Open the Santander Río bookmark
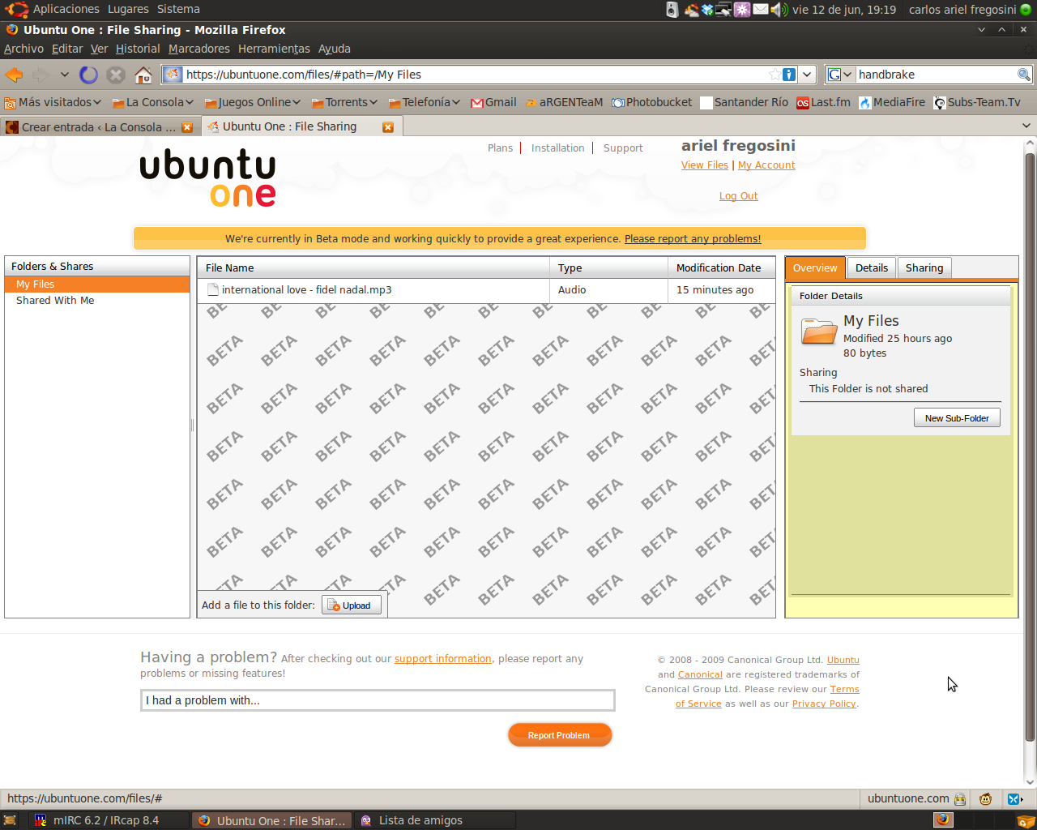 tap(745, 102)
